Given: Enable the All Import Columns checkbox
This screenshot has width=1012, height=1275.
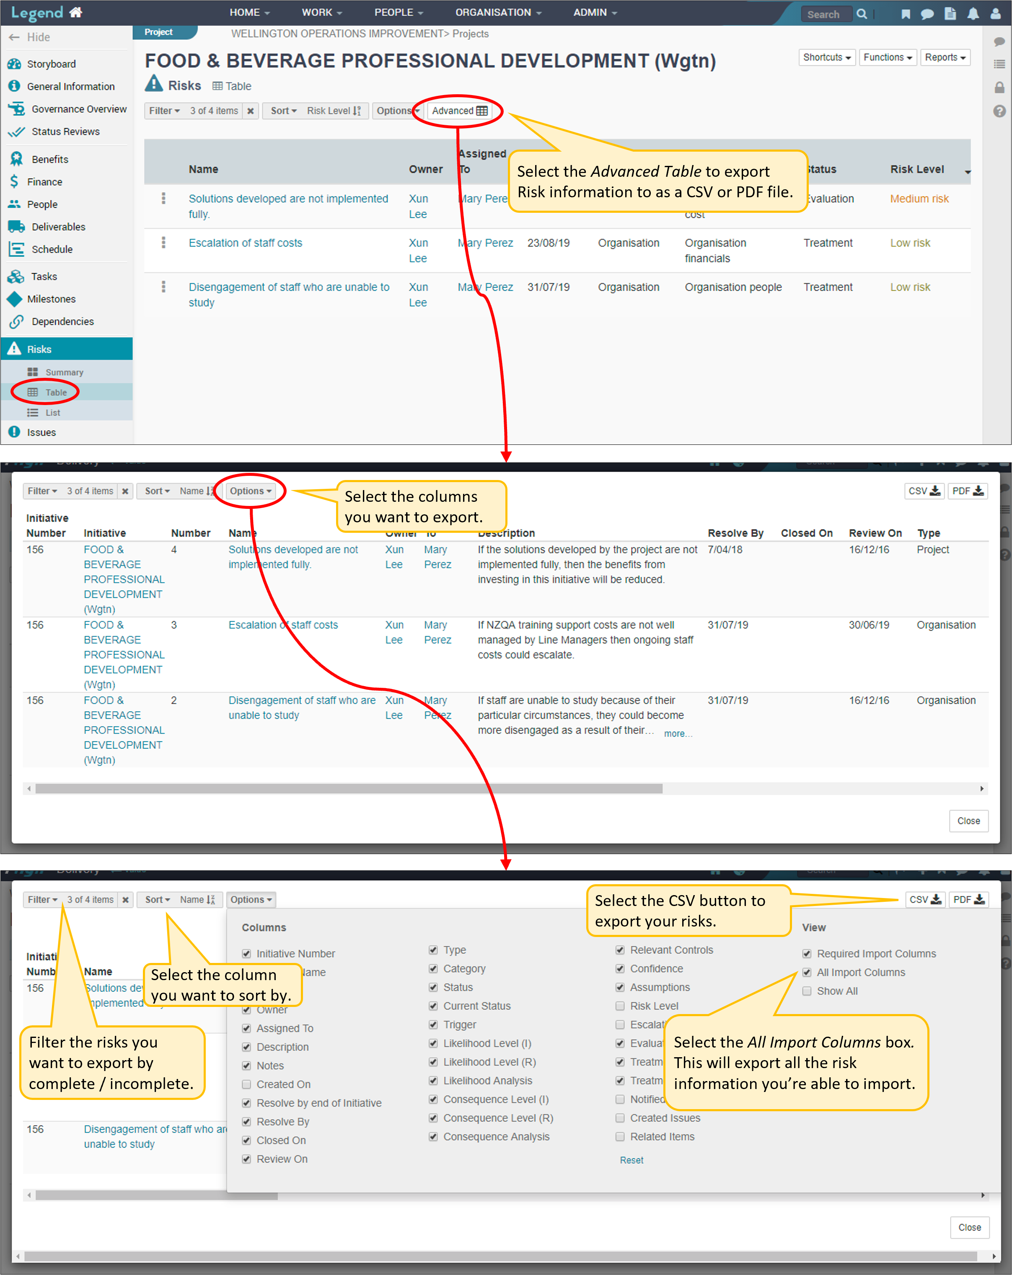Looking at the screenshot, I should (x=807, y=972).
